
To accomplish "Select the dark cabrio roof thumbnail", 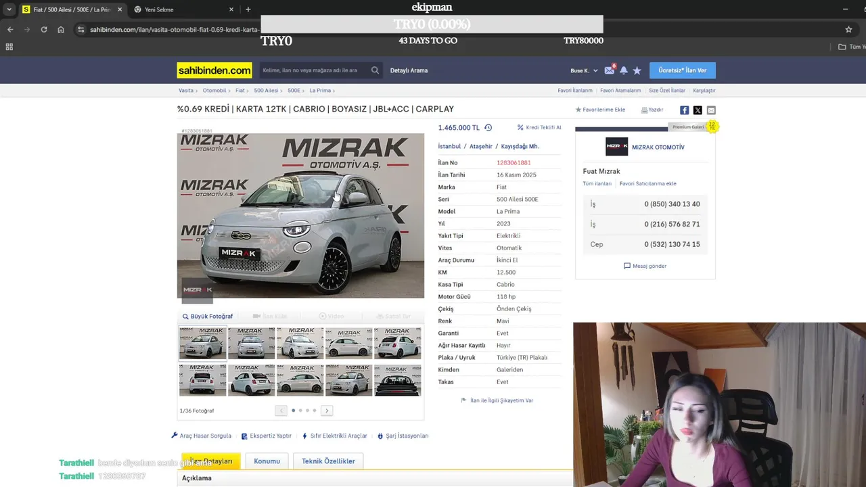I will pyautogui.click(x=398, y=381).
